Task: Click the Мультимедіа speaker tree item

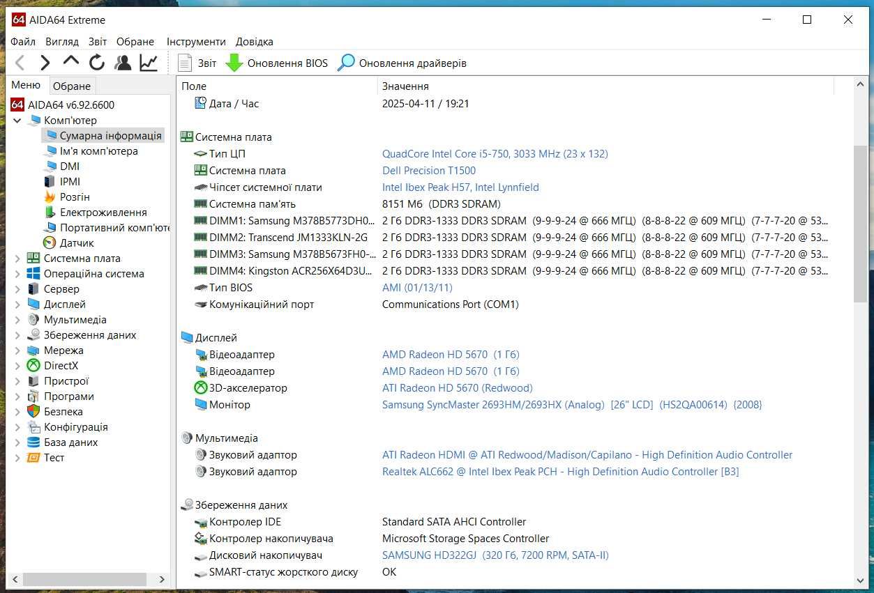Action: click(75, 319)
